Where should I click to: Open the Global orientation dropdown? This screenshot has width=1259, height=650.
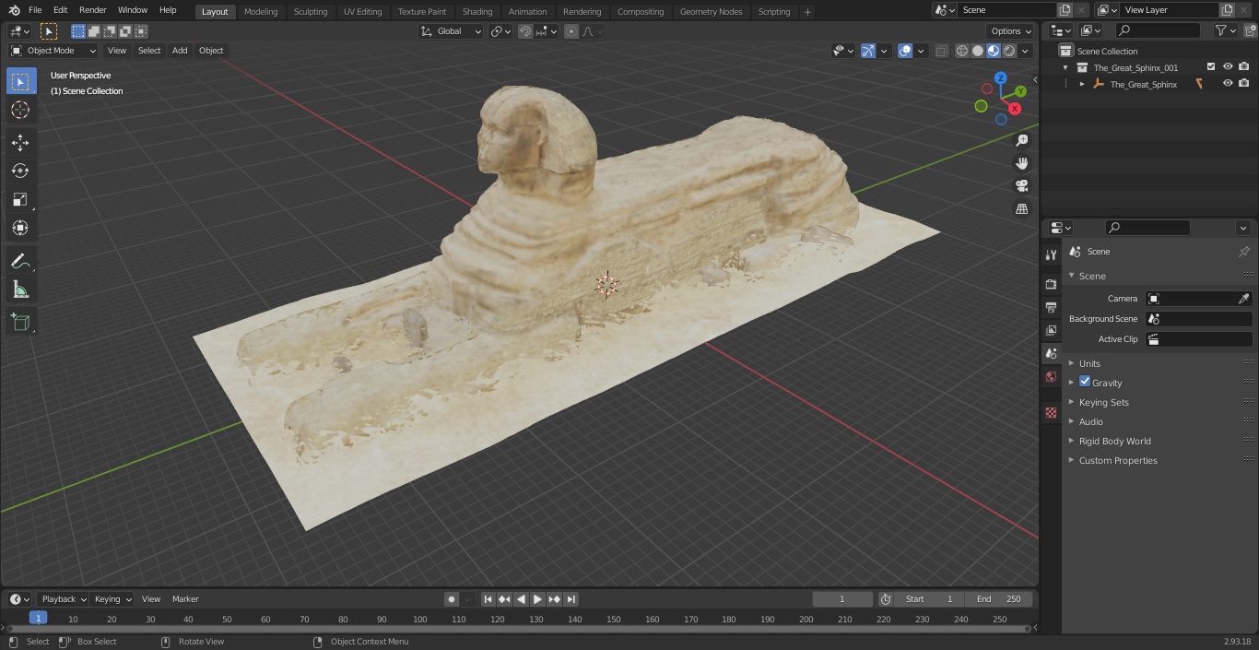tap(452, 31)
